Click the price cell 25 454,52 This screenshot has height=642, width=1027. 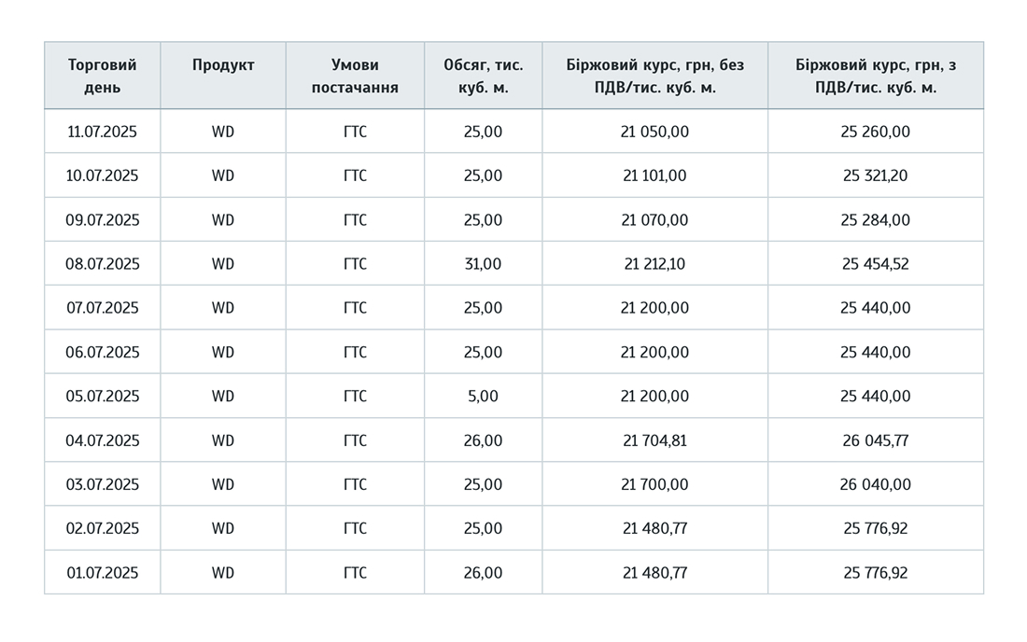tap(876, 264)
